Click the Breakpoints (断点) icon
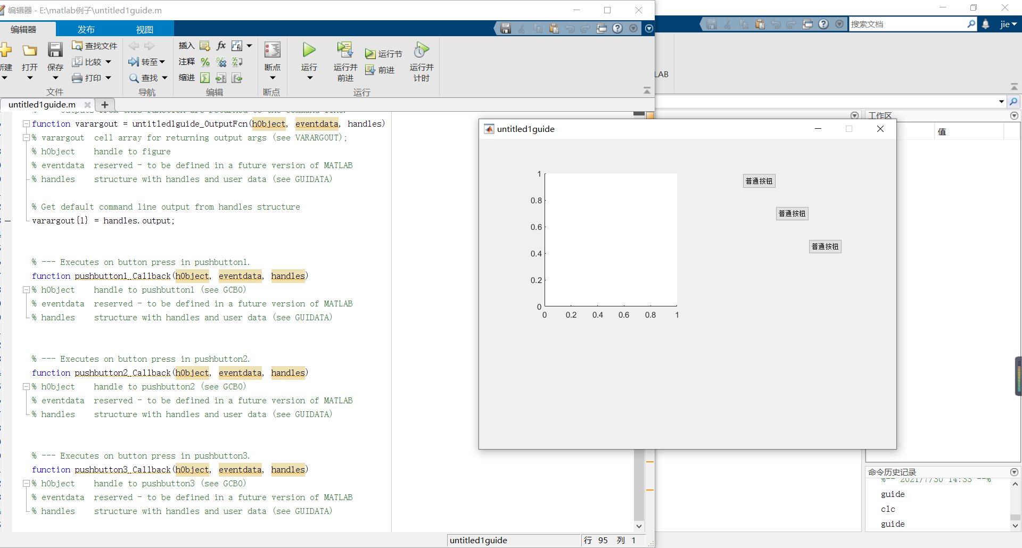The image size is (1022, 548). coord(273,50)
